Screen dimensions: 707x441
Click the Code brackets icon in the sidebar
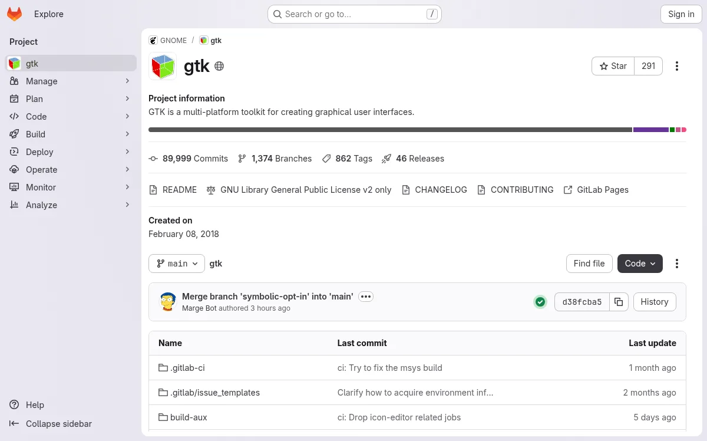(14, 117)
